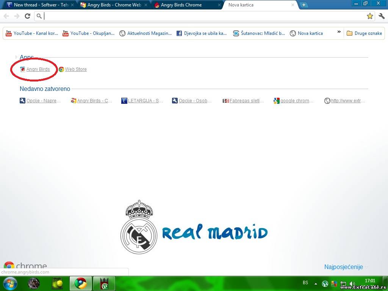The height and width of the screenshot is (291, 388).
Task: Bookmark this page with the star icon
Action: pyautogui.click(x=370, y=16)
